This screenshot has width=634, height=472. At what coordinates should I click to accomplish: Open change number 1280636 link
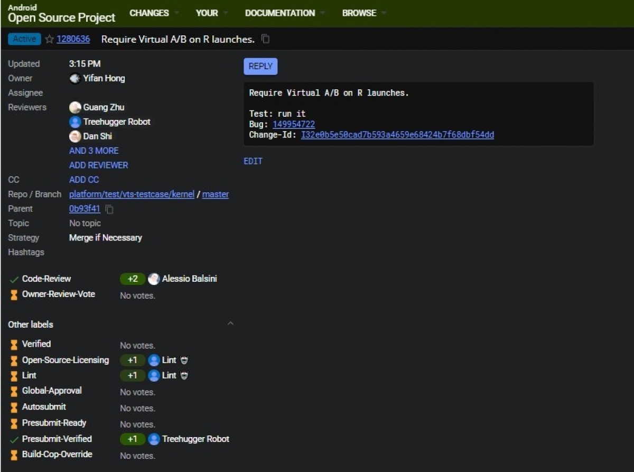[x=73, y=39]
